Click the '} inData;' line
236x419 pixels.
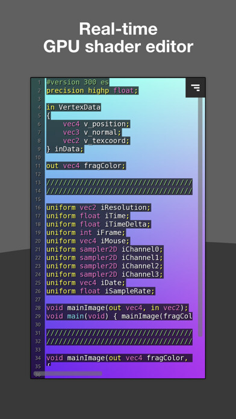(x=65, y=149)
